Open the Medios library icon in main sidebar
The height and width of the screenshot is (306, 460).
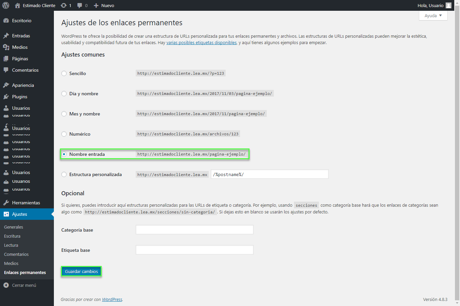(6, 47)
